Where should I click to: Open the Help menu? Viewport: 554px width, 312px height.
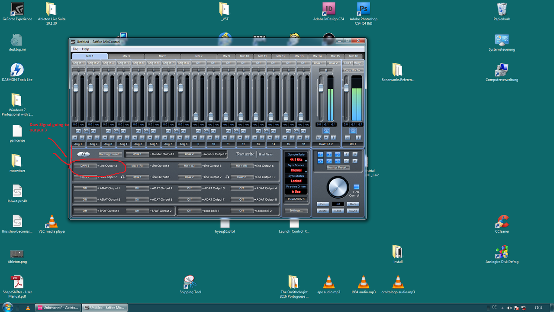85,49
